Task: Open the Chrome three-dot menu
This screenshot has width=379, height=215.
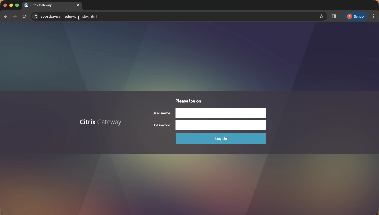Action: (x=373, y=16)
